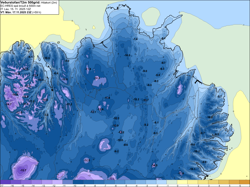Select pale green legend swatch between -1 and 0
The width and height of the screenshot is (250, 187).
point(172,182)
